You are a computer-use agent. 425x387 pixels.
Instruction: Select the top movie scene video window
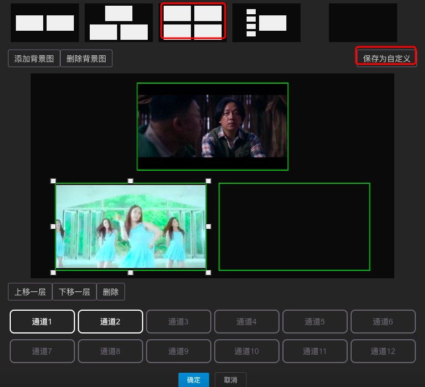pos(212,126)
